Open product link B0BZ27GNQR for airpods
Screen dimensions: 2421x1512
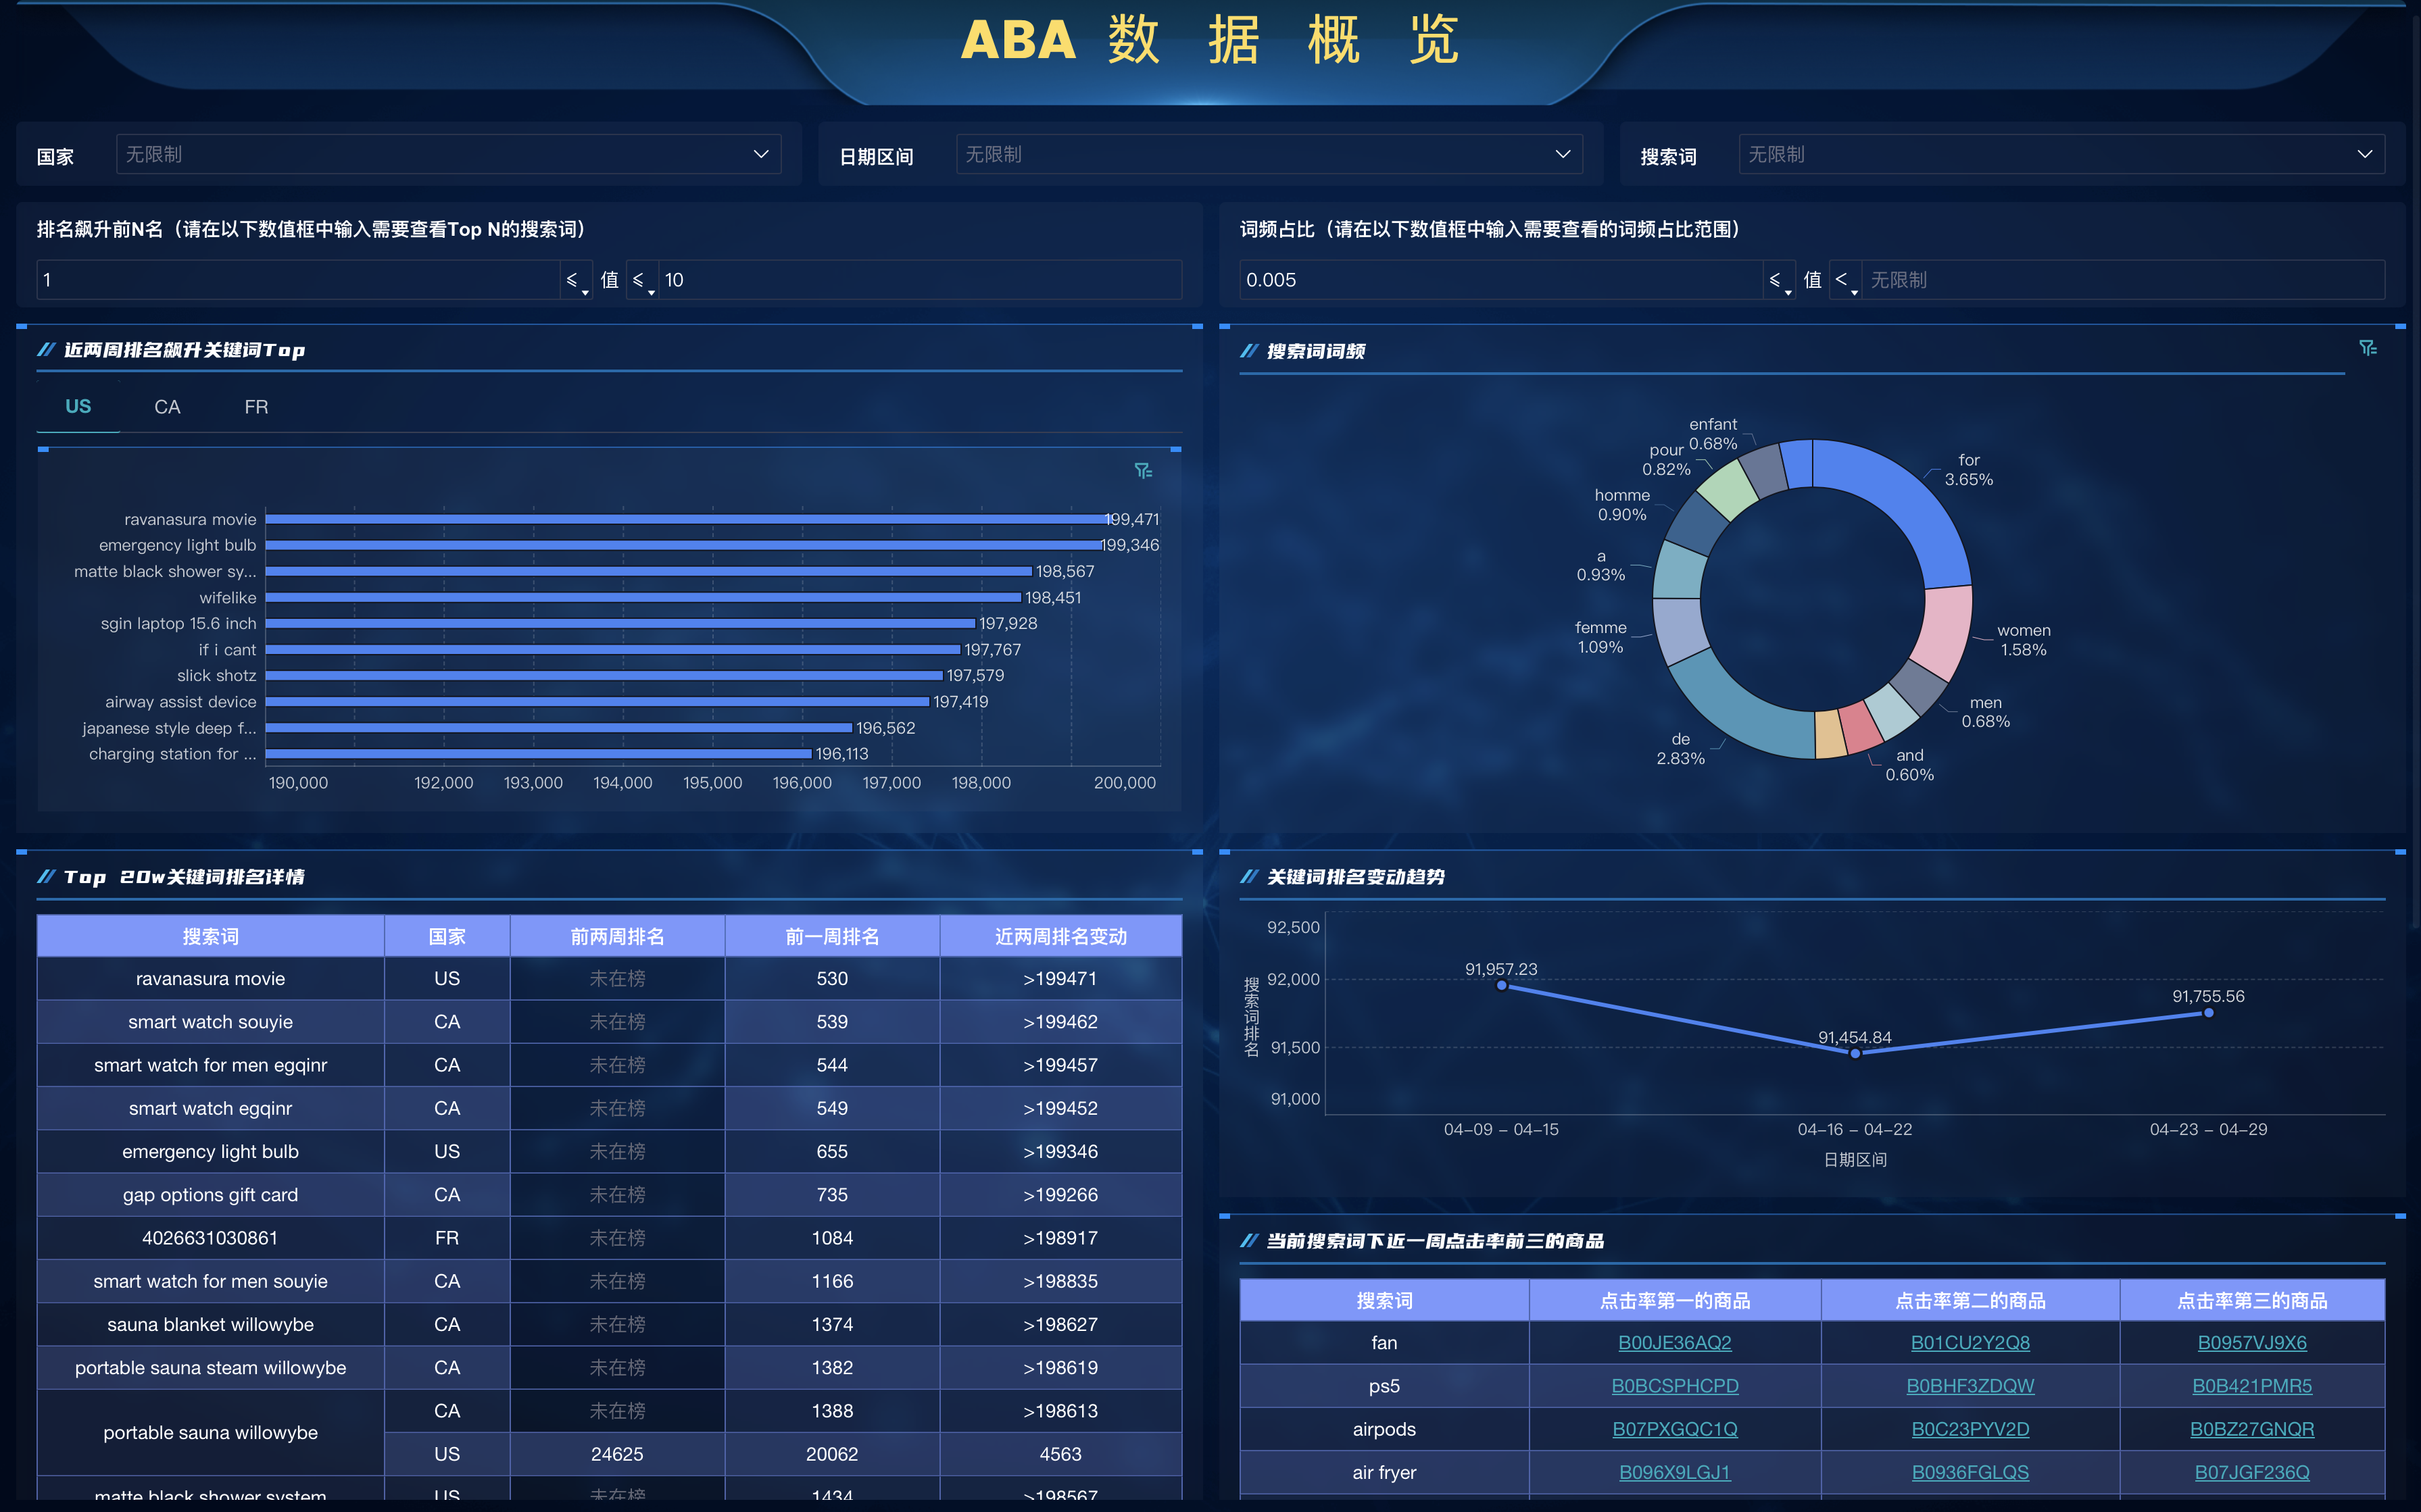[2251, 1429]
